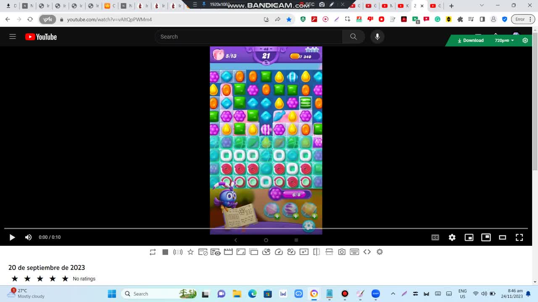This screenshot has width=538, height=302.
Task: Click the resize player icon
Action: point(241,252)
